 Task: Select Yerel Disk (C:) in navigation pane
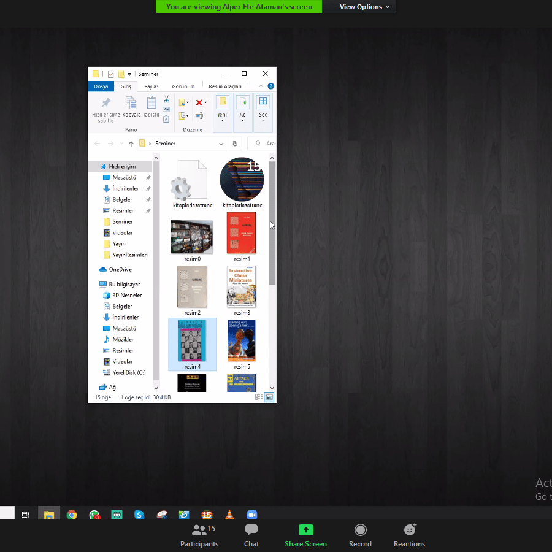click(128, 372)
